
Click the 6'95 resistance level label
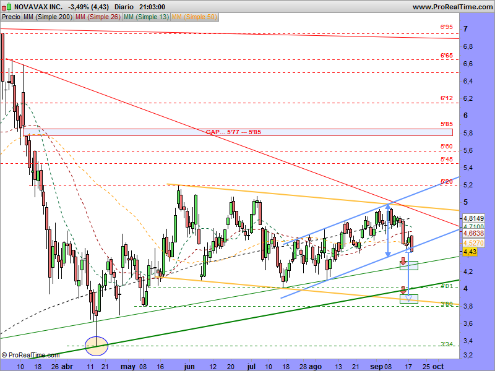tap(446, 27)
